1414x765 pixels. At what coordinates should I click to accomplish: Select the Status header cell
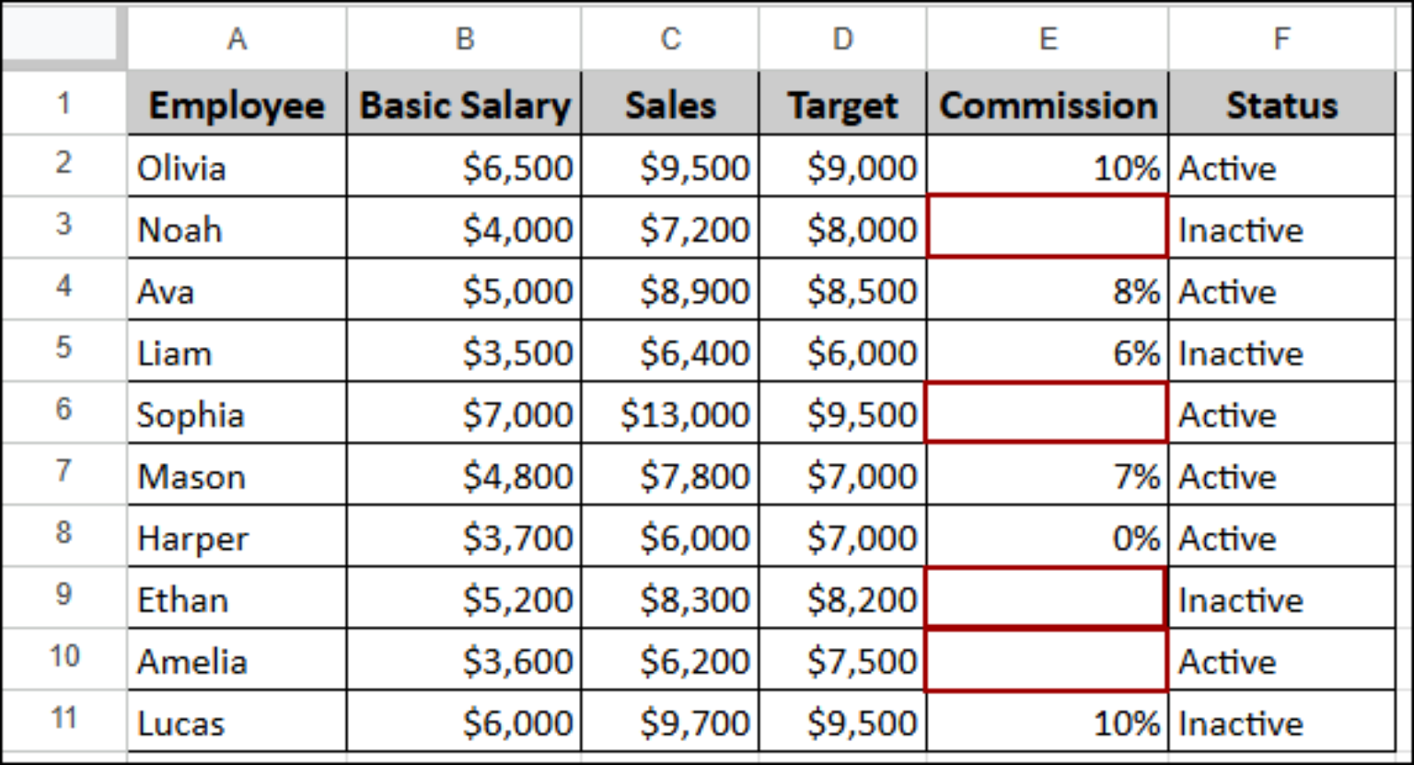[1281, 105]
